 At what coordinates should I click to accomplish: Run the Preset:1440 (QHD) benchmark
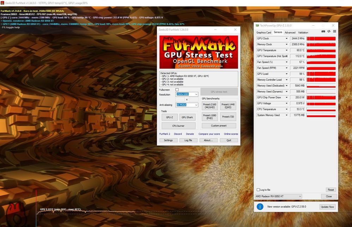click(x=228, y=106)
